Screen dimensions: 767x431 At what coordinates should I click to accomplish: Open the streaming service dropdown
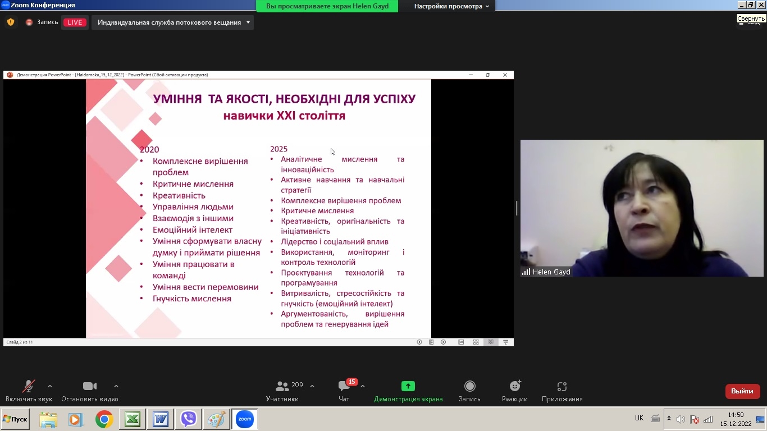click(x=172, y=22)
